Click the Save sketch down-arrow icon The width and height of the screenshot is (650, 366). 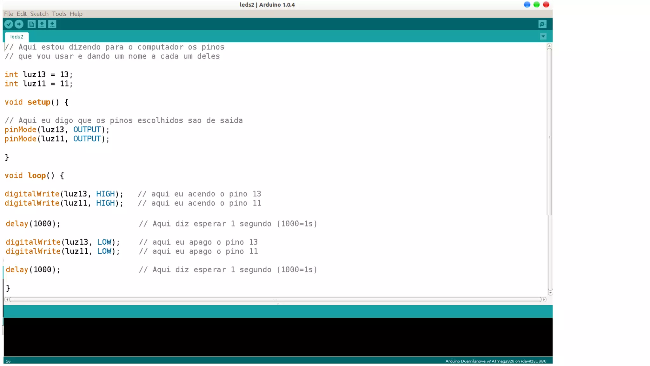click(x=52, y=24)
